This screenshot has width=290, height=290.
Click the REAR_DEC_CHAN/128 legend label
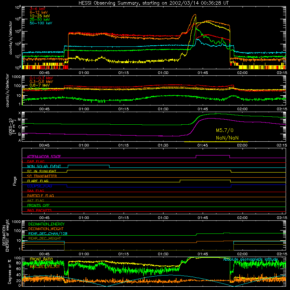[48, 233]
